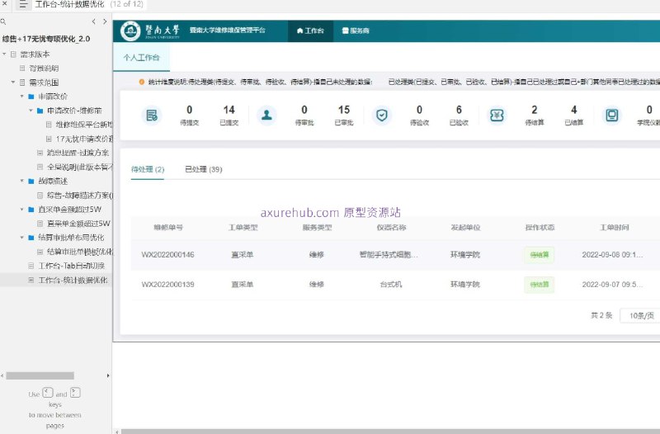Screen dimensions: 660x434
Task: Open the 背景说明 page
Action: (44, 68)
